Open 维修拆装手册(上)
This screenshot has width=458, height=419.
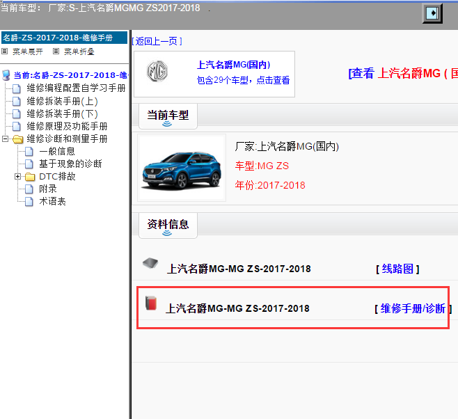(x=62, y=101)
